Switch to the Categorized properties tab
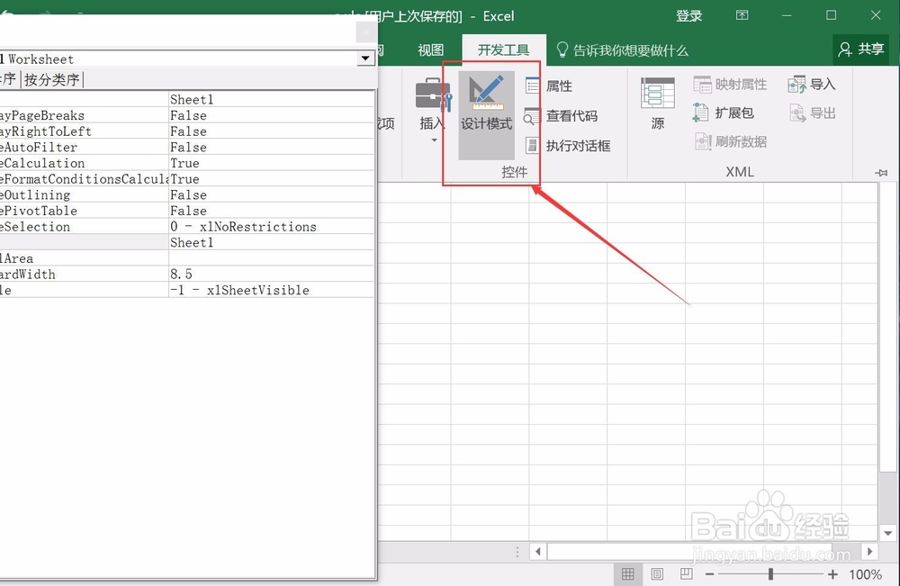Image resolution: width=900 pixels, height=586 pixels. point(51,79)
